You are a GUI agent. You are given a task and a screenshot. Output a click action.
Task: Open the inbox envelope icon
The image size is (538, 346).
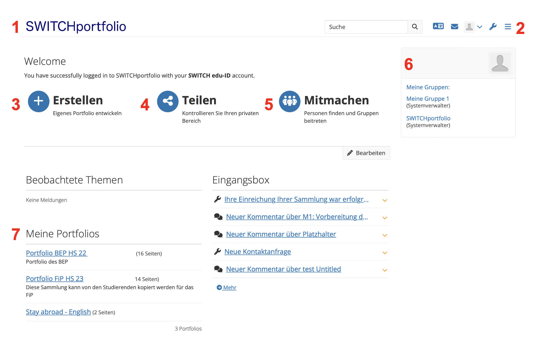454,27
